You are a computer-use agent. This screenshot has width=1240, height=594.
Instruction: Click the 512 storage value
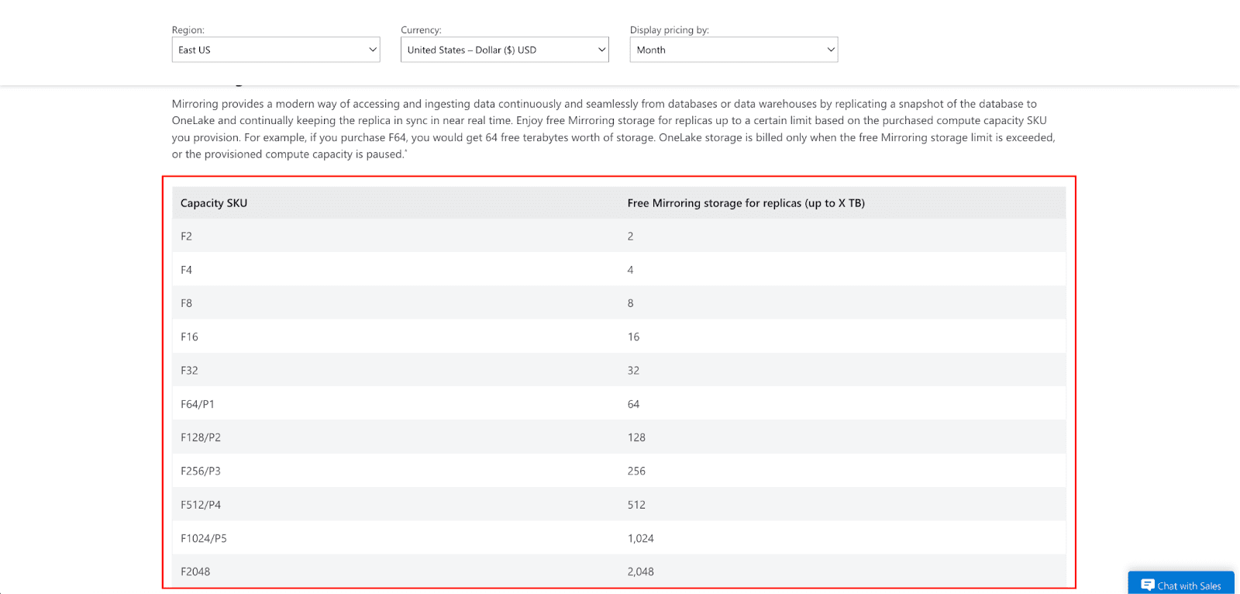[x=636, y=505]
